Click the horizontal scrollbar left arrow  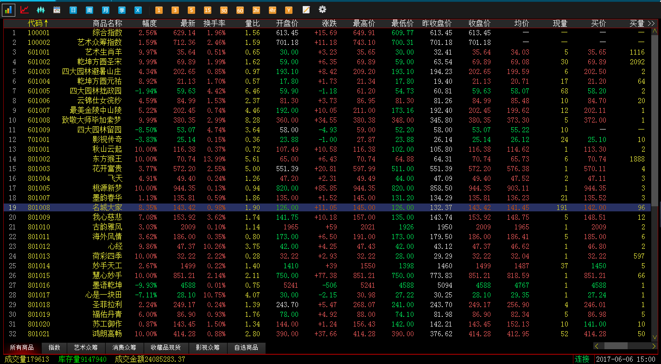coord(597,346)
